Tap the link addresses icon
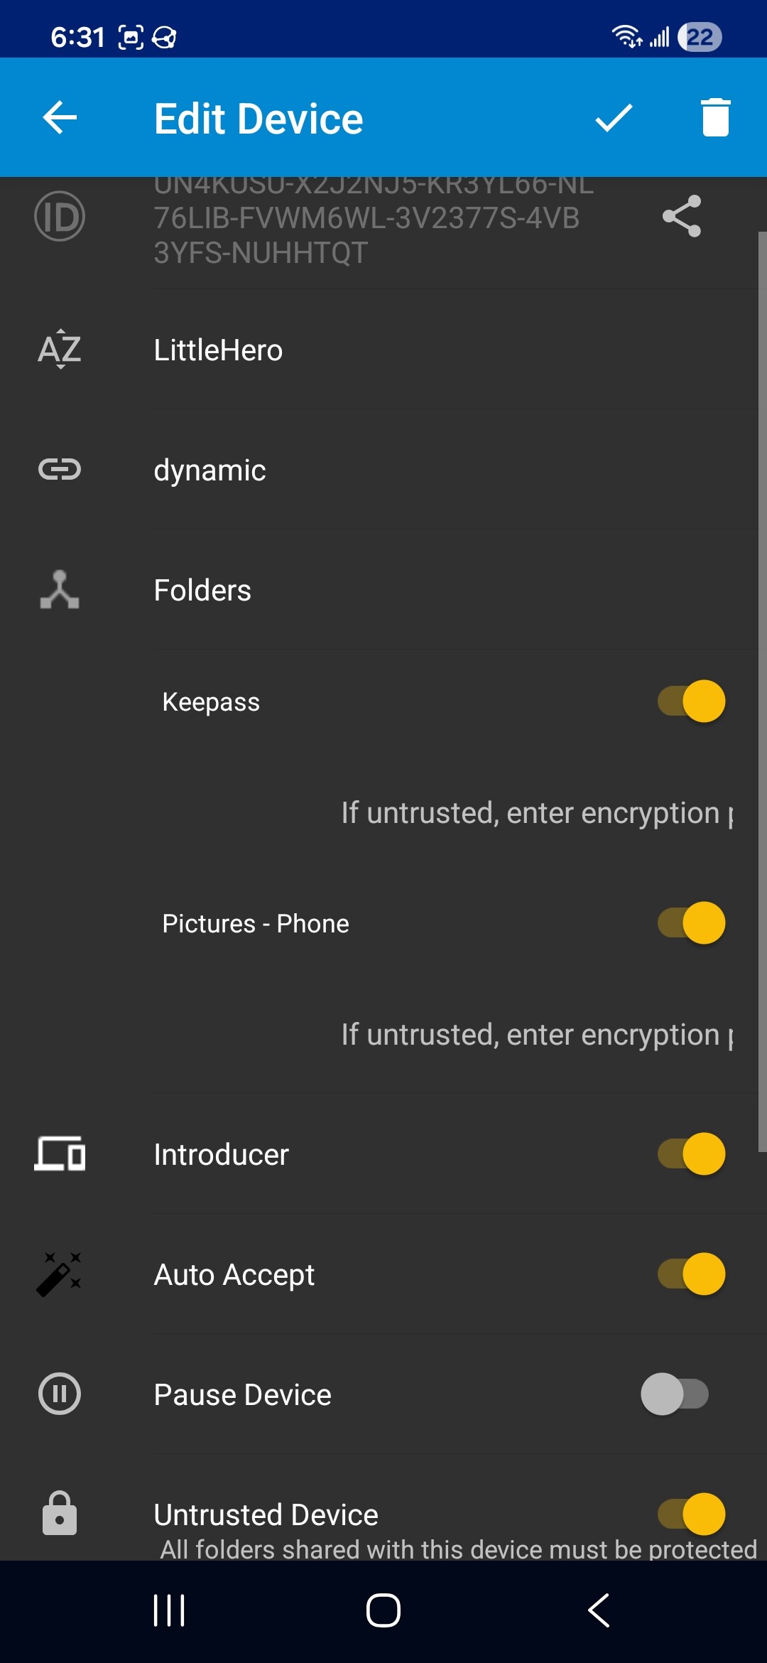Image resolution: width=767 pixels, height=1663 pixels. [x=60, y=469]
